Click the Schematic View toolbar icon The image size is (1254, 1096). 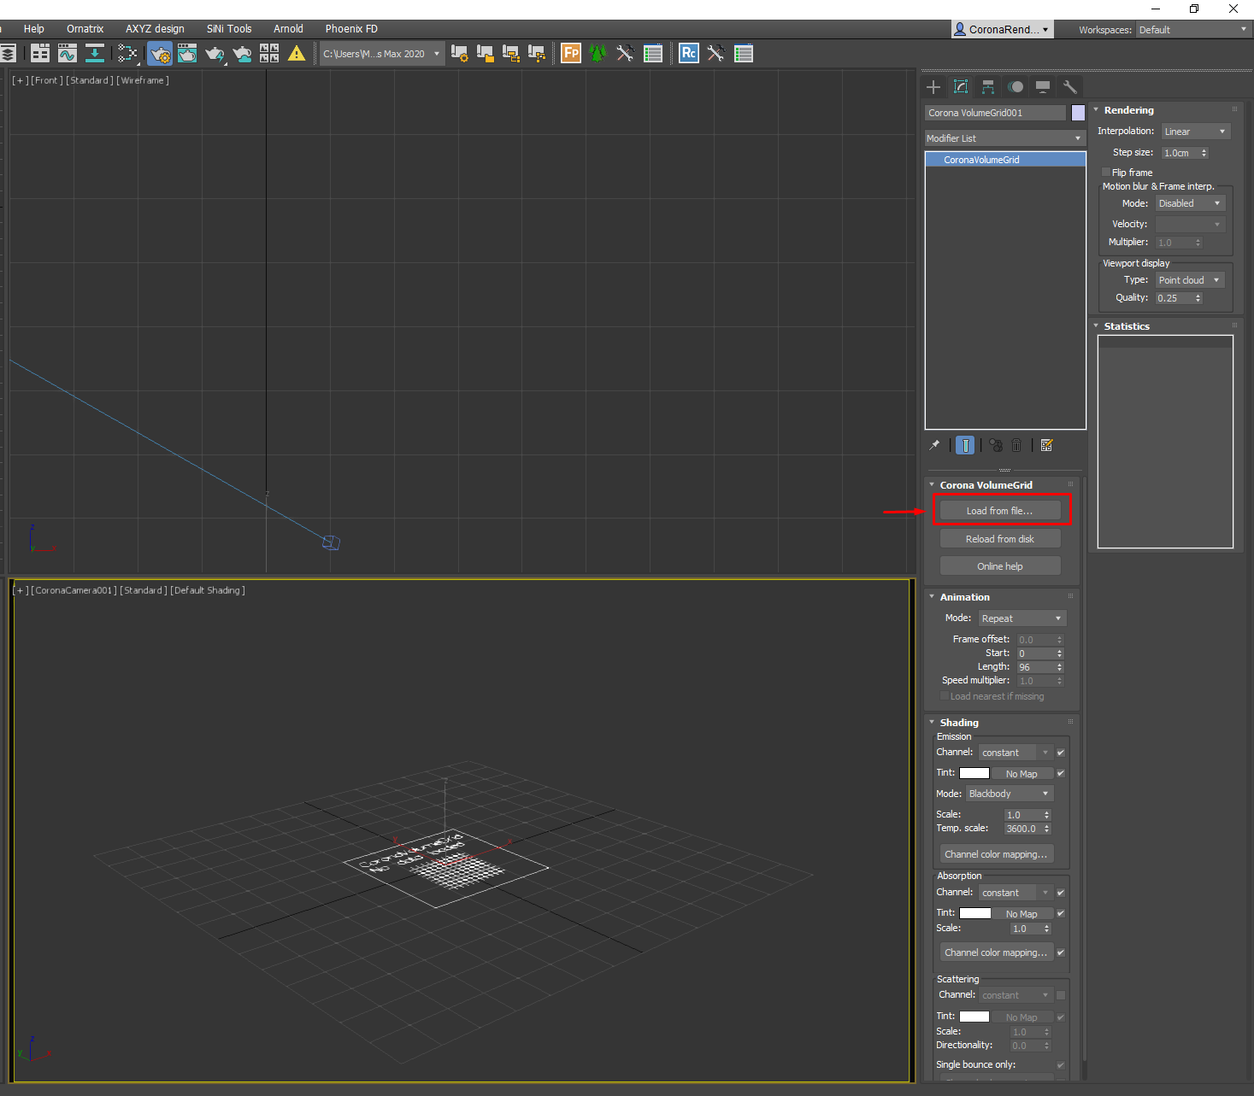point(127,54)
